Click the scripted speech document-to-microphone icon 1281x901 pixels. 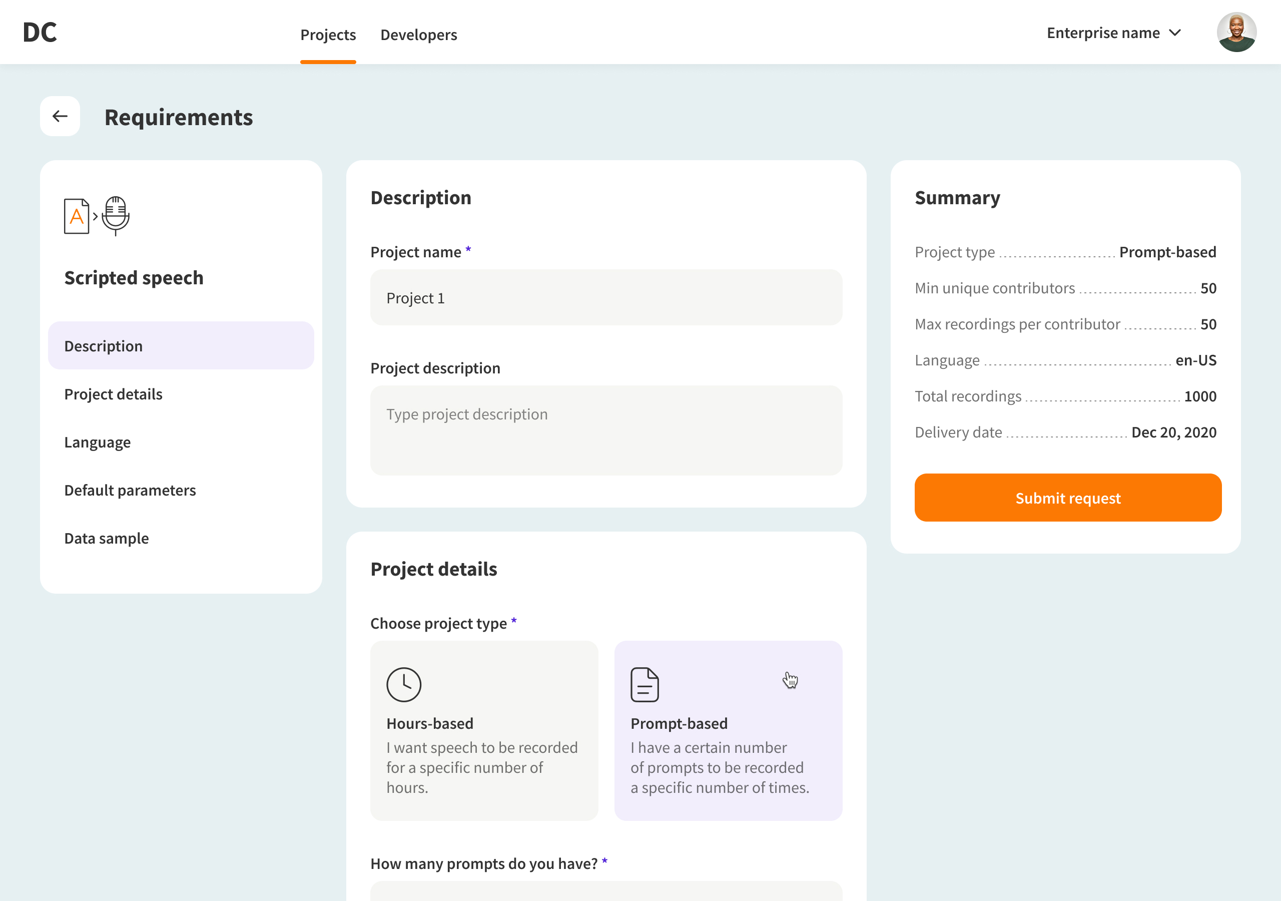pos(97,216)
